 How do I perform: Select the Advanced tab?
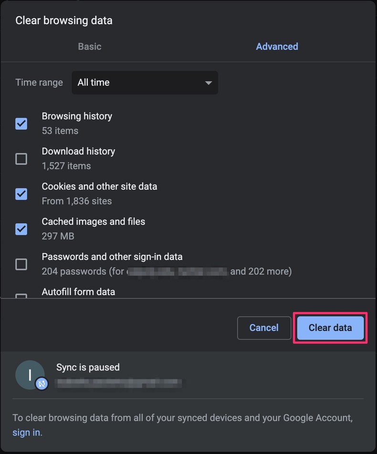[277, 47]
